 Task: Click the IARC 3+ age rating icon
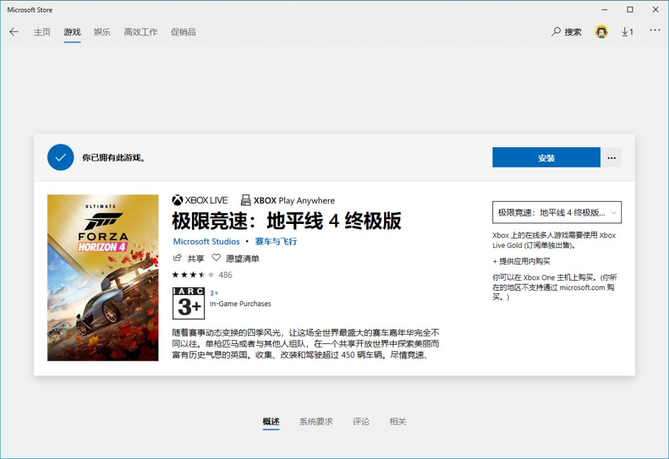(188, 302)
